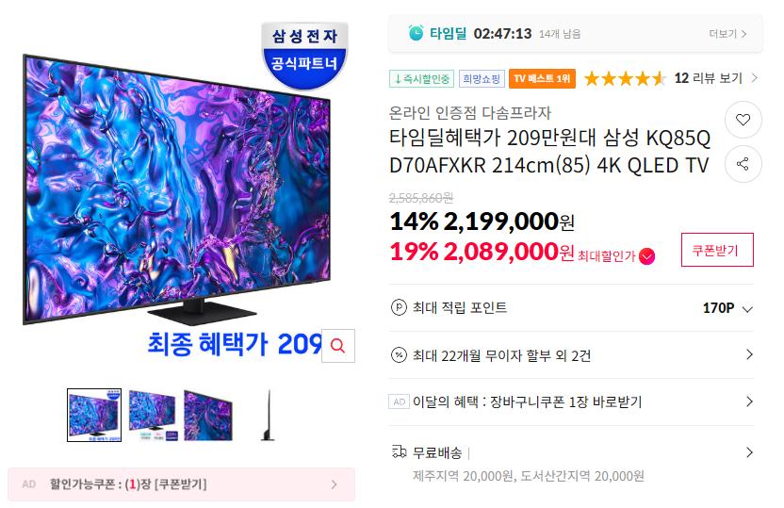This screenshot has width=784, height=508.
Task: Click 더보기 to see more time deals
Action: (x=728, y=34)
